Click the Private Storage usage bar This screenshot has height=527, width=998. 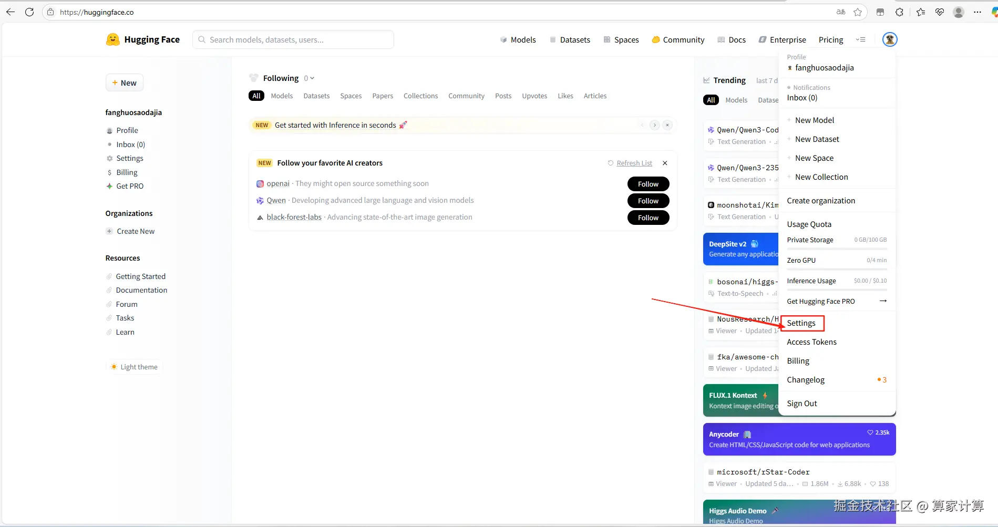point(837,249)
